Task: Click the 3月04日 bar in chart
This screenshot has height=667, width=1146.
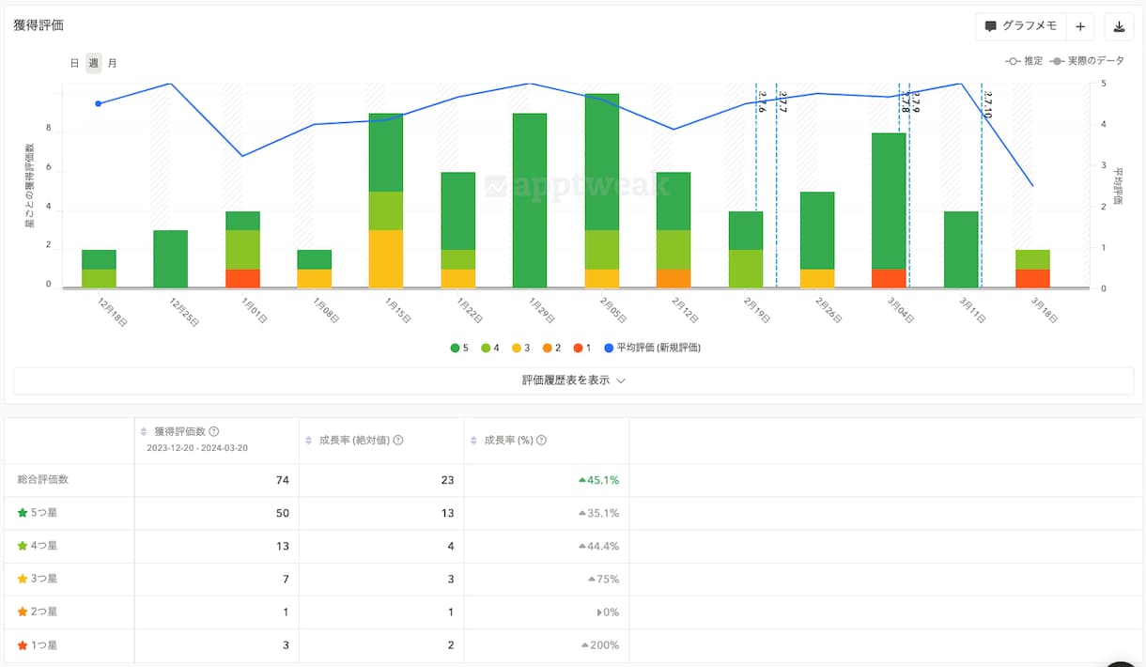Action: [890, 210]
